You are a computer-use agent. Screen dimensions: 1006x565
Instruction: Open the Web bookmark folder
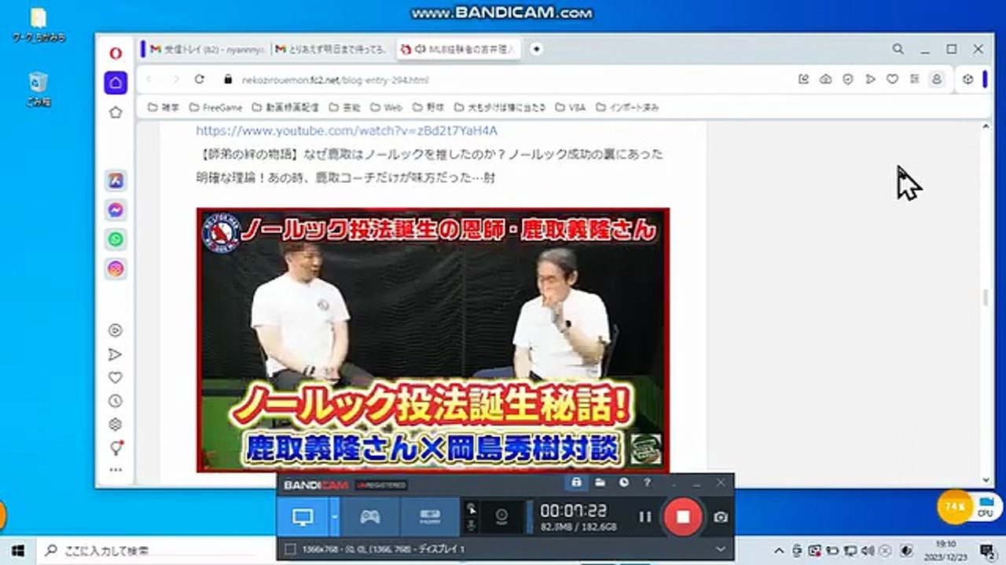(x=386, y=108)
